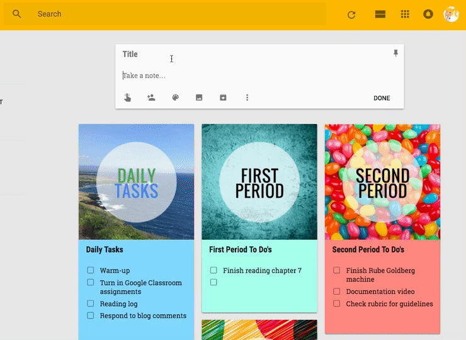Screen dimensions: 466x340
Task: Focus the Search field
Action: pyautogui.click(x=165, y=14)
